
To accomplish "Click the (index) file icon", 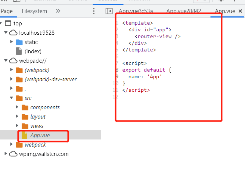I will tap(19, 51).
